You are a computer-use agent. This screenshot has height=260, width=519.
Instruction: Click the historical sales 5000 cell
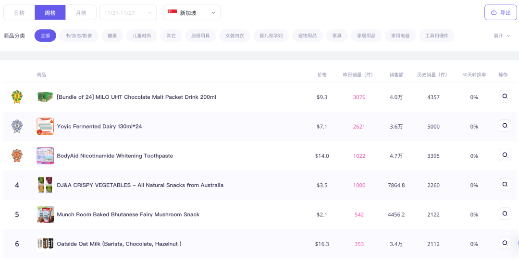[x=433, y=127]
